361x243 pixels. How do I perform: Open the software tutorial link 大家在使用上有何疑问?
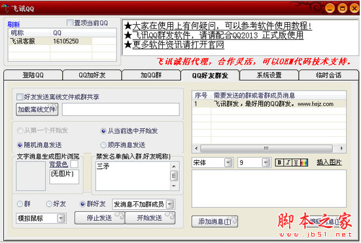point(222,26)
